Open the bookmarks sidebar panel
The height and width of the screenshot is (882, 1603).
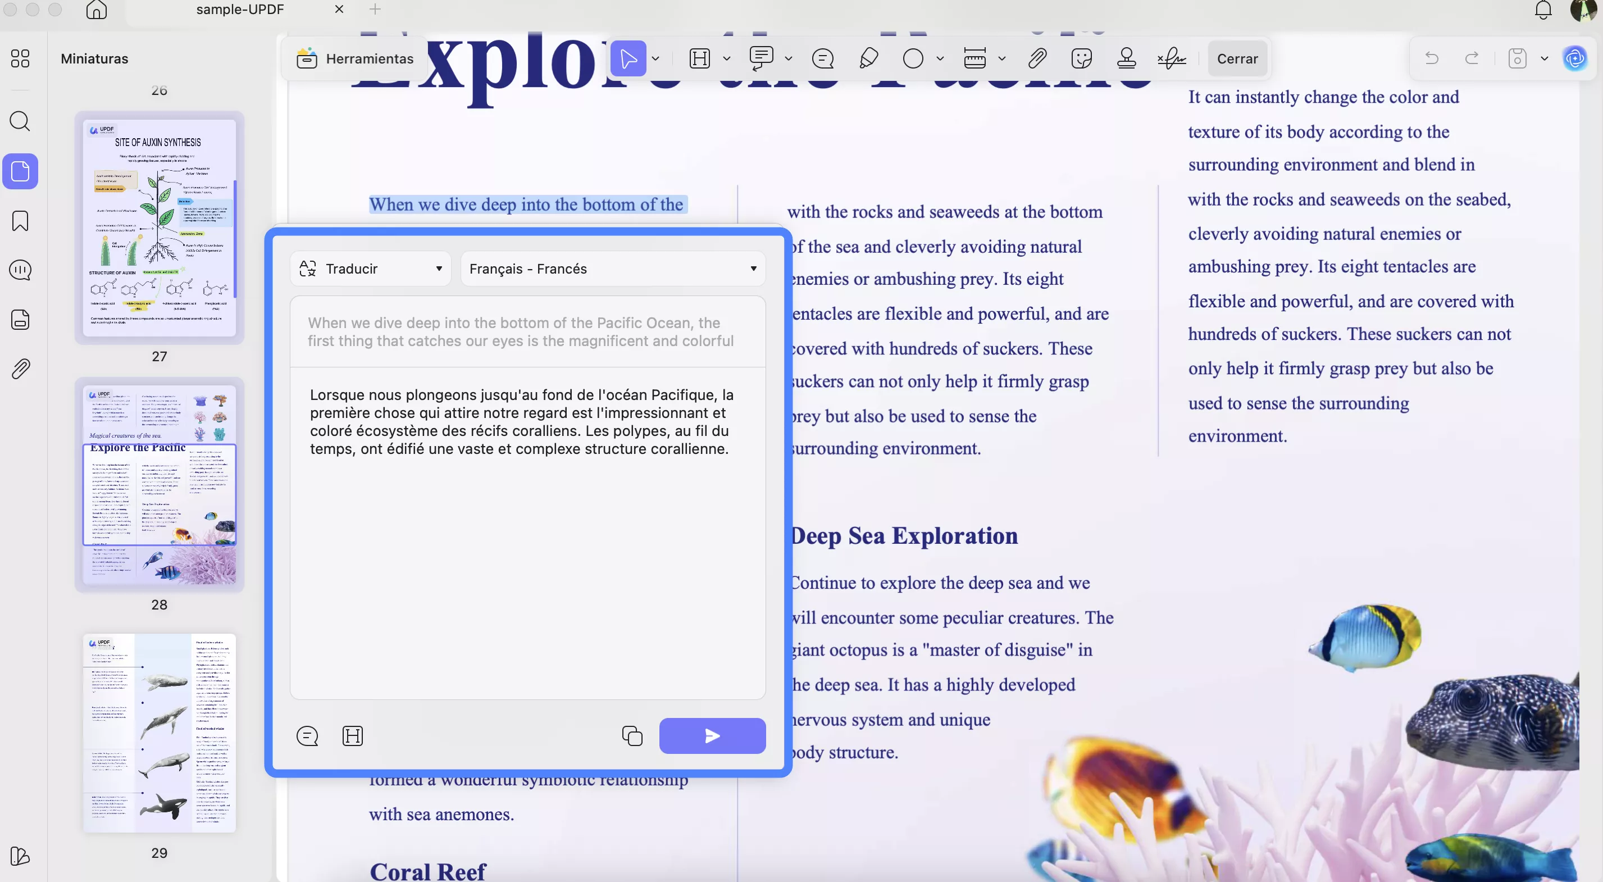[x=20, y=220]
